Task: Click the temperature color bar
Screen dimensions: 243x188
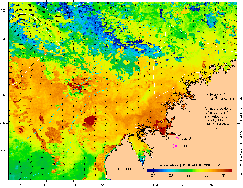Action: click(x=189, y=171)
